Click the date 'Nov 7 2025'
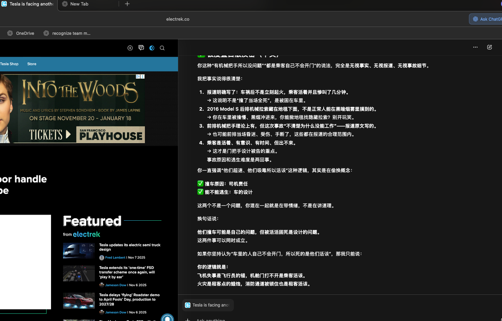502x321 pixels. [x=137, y=258]
